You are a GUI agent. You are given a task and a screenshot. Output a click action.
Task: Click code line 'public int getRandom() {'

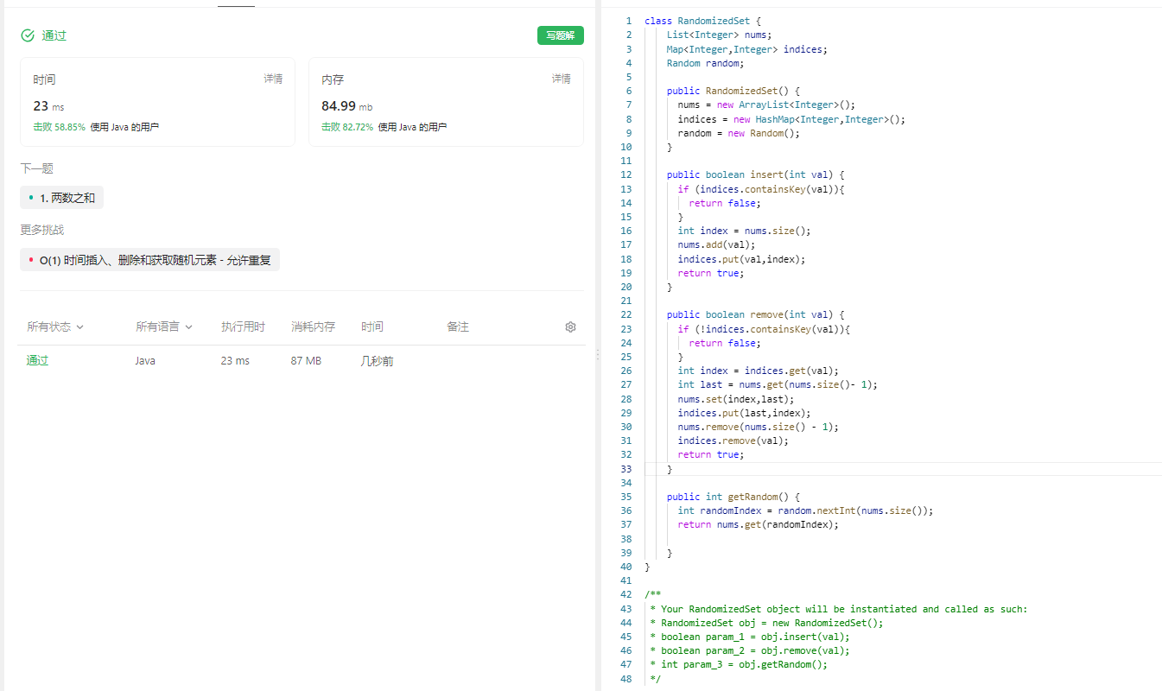[733, 497]
